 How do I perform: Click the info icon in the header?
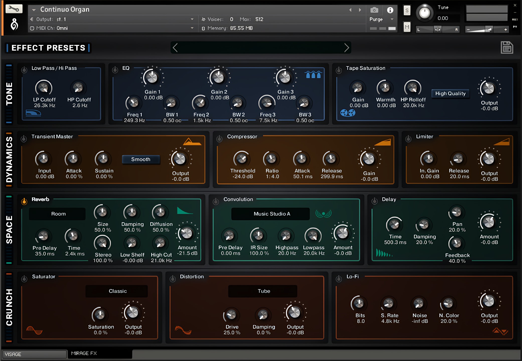pyautogui.click(x=390, y=10)
